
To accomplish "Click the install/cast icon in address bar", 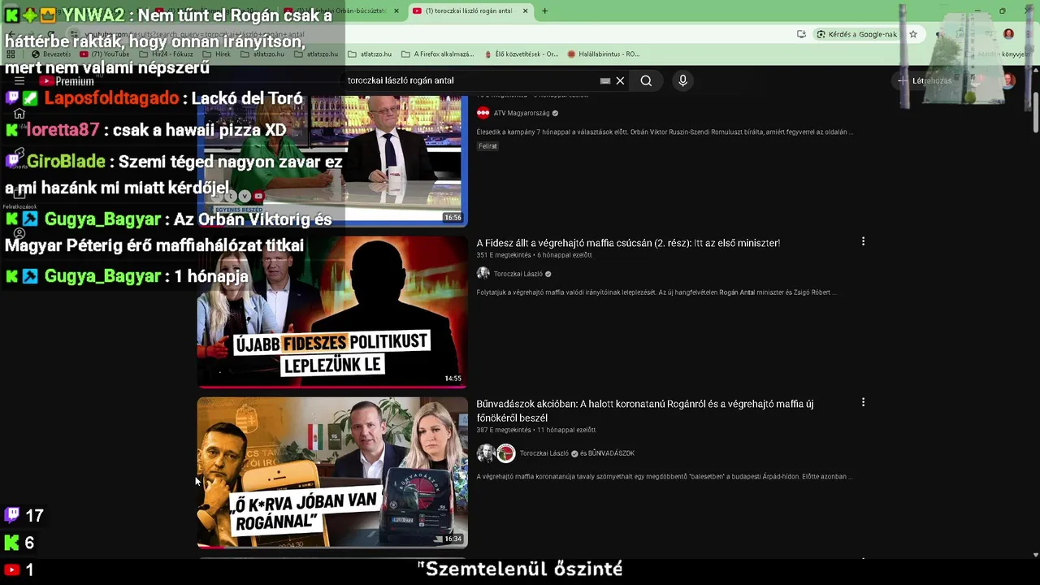I will 801,34.
